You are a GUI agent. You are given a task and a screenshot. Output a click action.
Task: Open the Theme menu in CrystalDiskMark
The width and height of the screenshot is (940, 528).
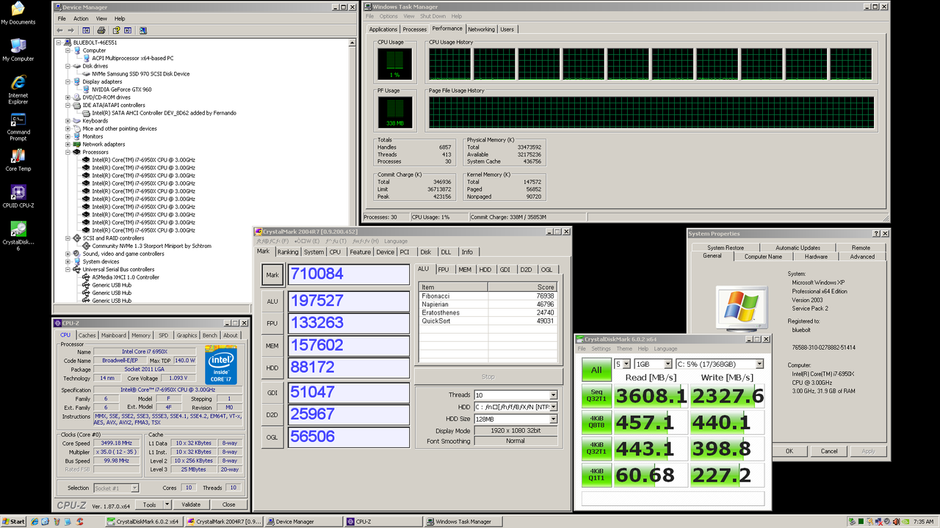623,348
